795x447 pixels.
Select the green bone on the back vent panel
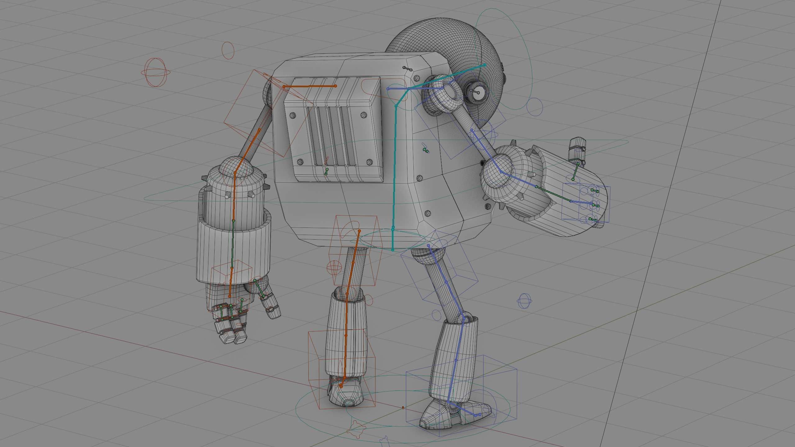pos(326,172)
